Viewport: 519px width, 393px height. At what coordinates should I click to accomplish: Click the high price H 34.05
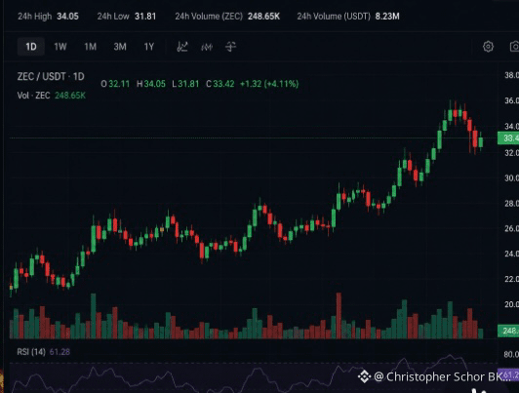[151, 84]
